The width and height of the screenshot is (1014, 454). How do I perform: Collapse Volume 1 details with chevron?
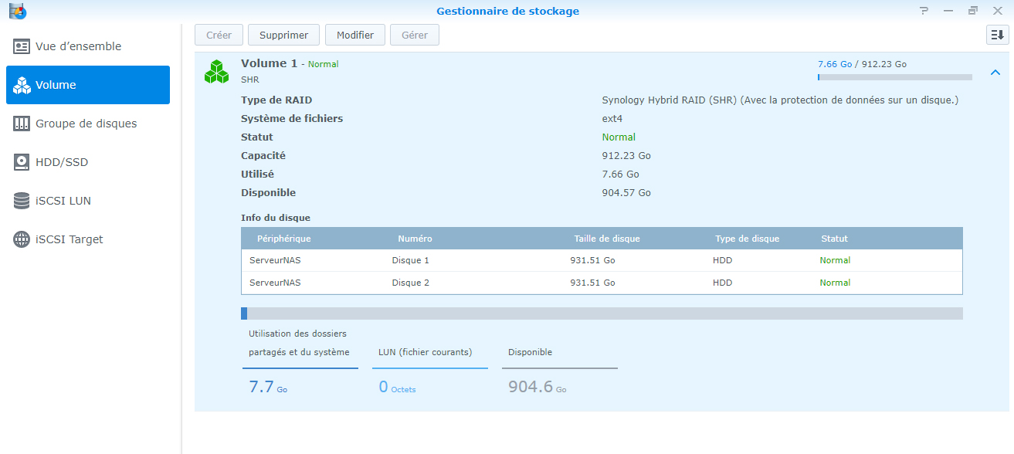click(x=995, y=73)
